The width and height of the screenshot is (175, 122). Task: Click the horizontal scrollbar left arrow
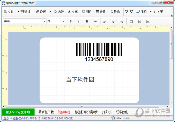tap(3, 107)
